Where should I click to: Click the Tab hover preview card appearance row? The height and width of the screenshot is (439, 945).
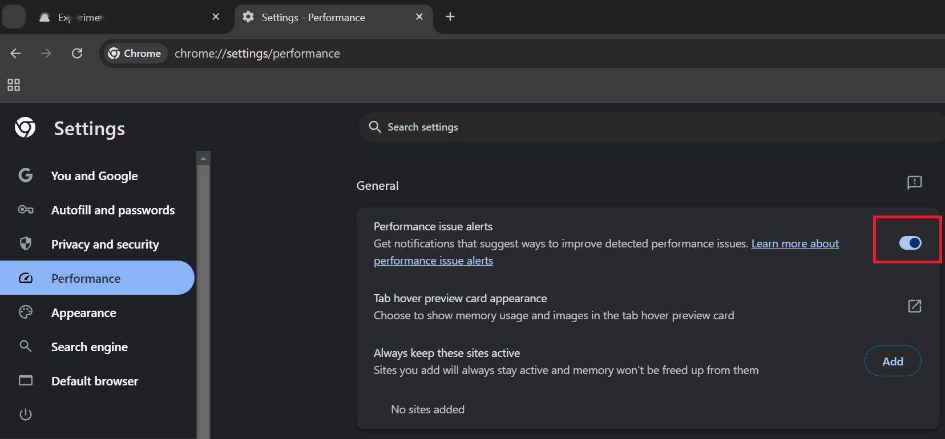coord(647,307)
